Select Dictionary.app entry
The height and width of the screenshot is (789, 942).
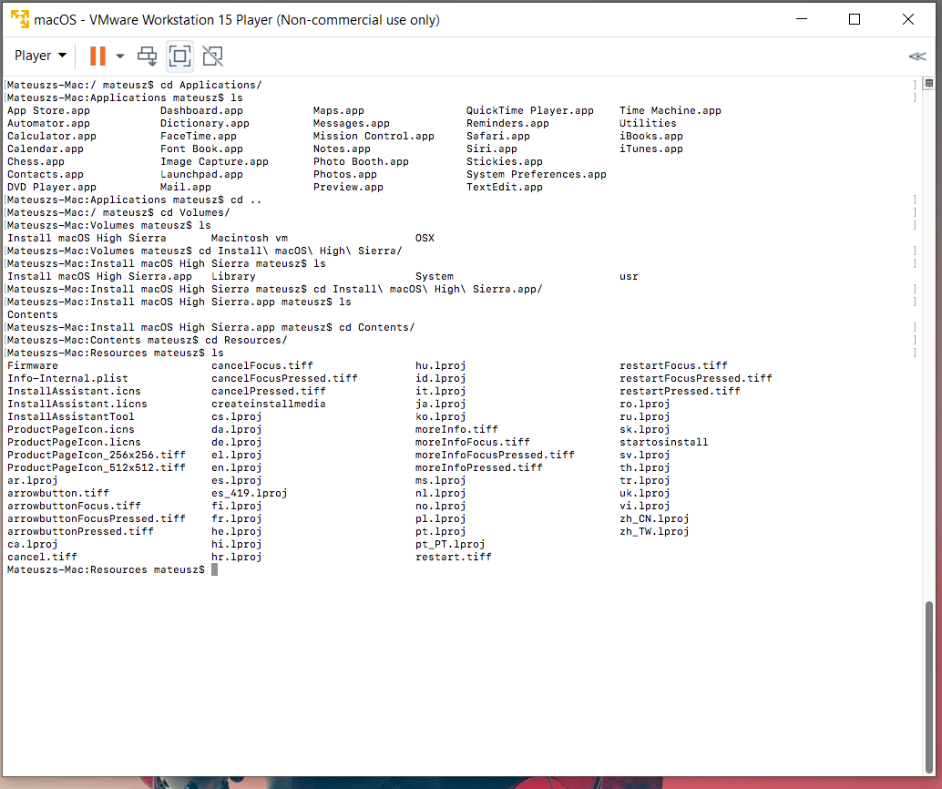(x=205, y=123)
